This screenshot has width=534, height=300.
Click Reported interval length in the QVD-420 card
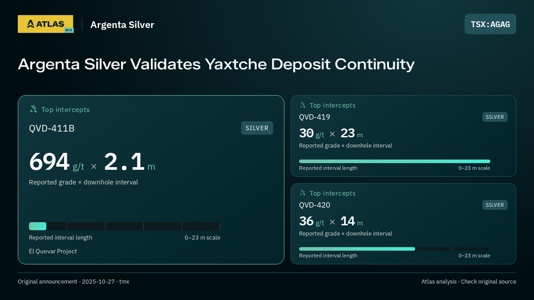click(328, 256)
